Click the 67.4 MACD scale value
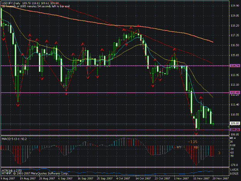 [233, 138]
